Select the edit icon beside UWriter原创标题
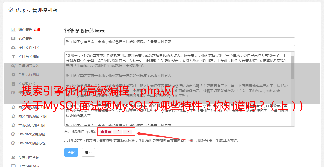324x167 pixels. [13, 143]
